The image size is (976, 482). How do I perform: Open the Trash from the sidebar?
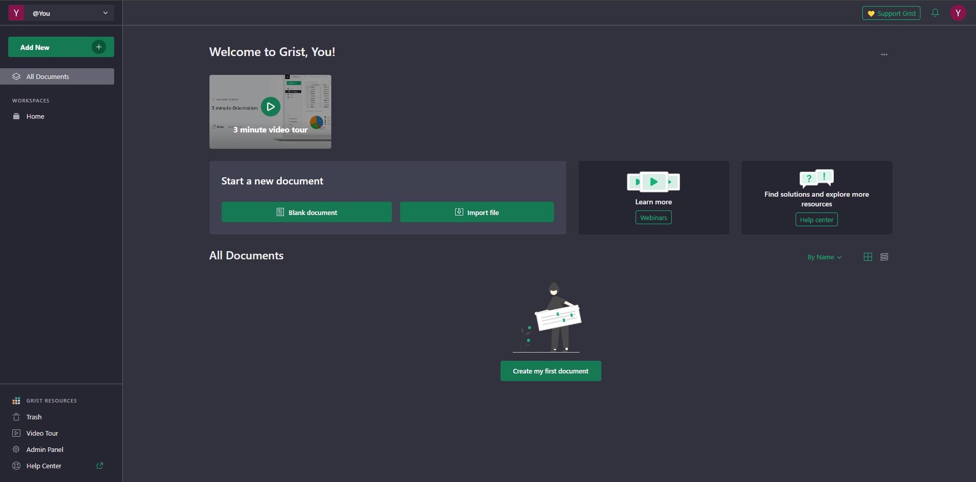click(x=34, y=417)
